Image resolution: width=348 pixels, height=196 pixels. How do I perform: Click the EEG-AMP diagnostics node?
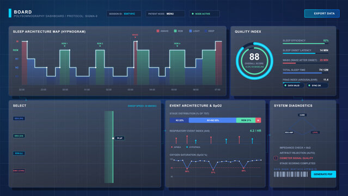pos(289,132)
